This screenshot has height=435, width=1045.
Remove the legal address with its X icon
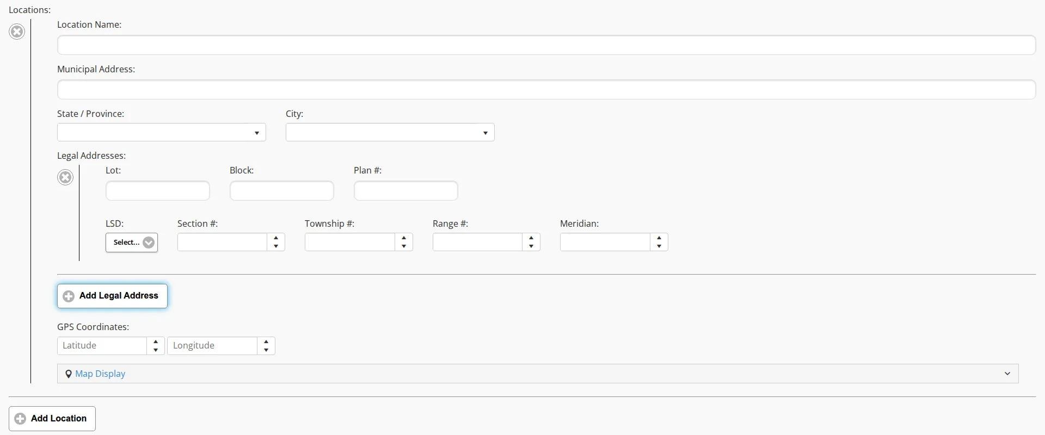[x=65, y=177]
